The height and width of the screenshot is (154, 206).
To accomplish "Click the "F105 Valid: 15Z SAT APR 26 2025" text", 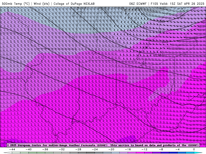I will (x=177, y=4).
